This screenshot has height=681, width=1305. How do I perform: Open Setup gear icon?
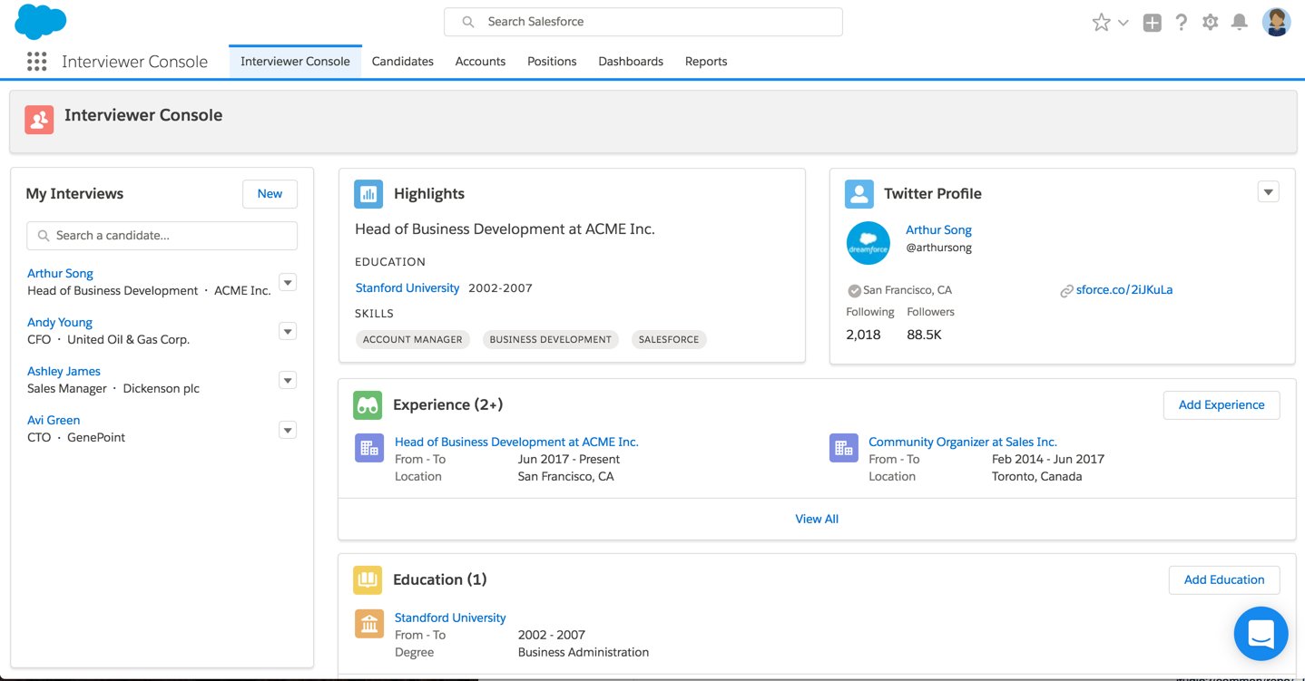pos(1210,23)
